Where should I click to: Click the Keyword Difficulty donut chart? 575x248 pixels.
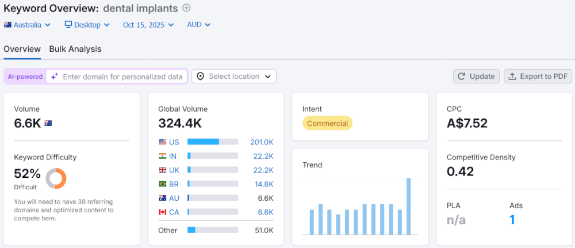click(x=56, y=178)
